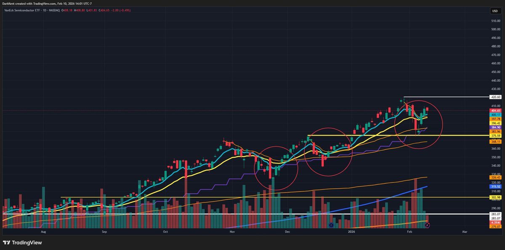
Task: Click the red 404.65 last price label
Action: pos(495,110)
